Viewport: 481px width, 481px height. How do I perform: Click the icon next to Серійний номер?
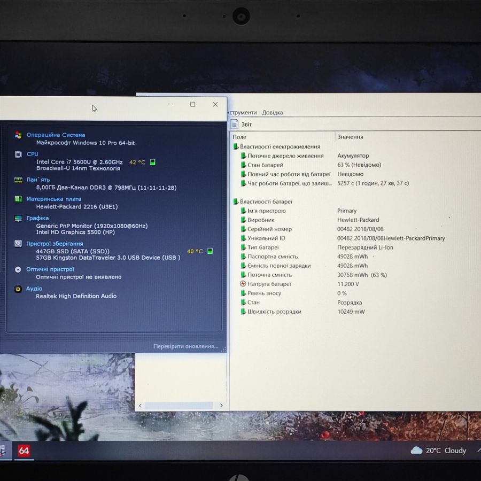[243, 229]
